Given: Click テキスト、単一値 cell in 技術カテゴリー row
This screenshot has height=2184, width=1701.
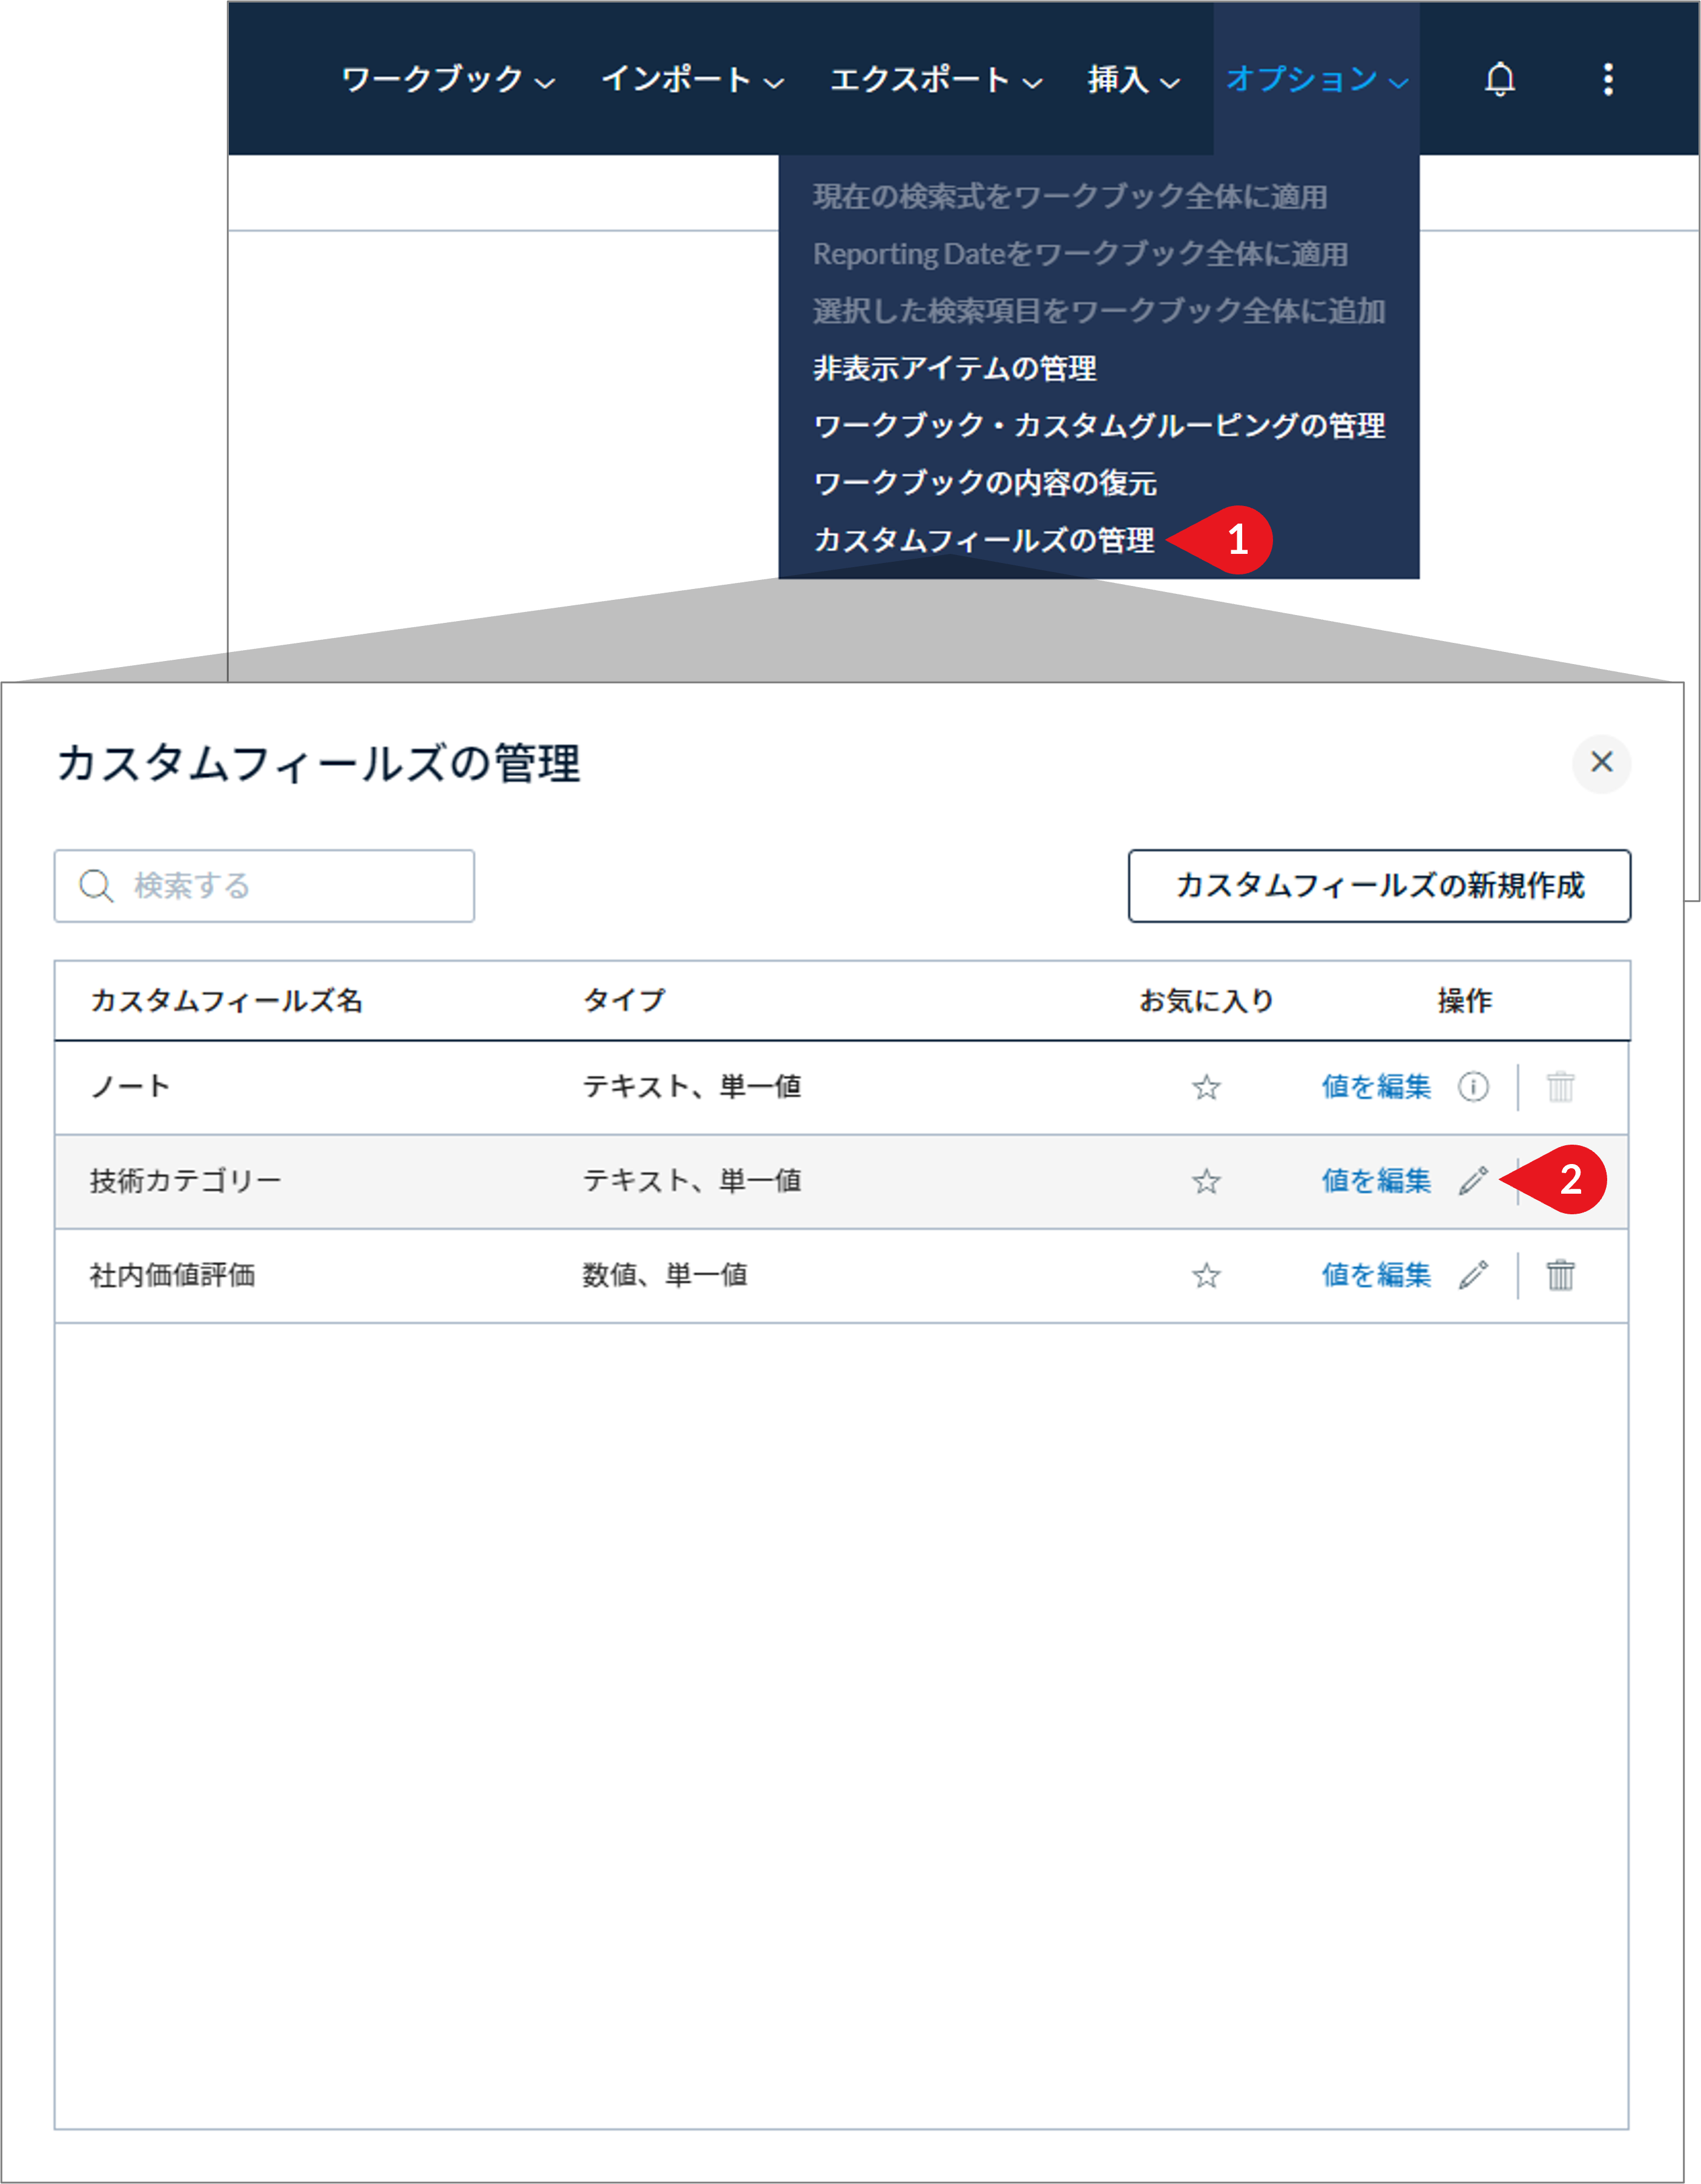Looking at the screenshot, I should 692,1181.
